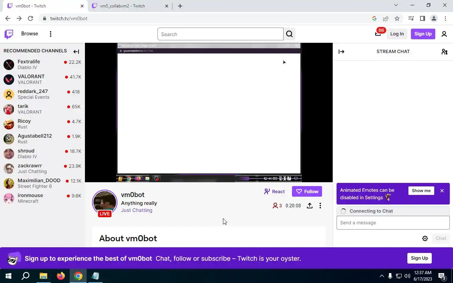Collapse the Recommended Channels sidebar
This screenshot has width=453, height=283.
point(76,52)
